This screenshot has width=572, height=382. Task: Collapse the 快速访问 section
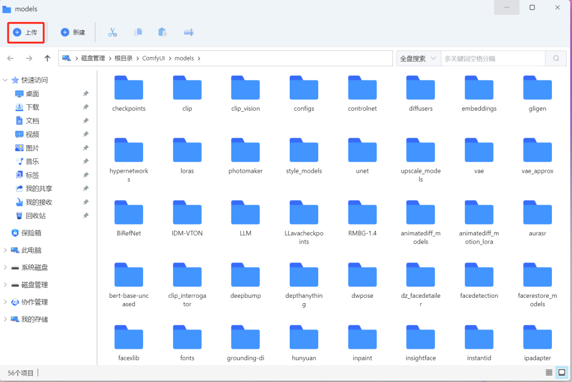click(x=5, y=80)
